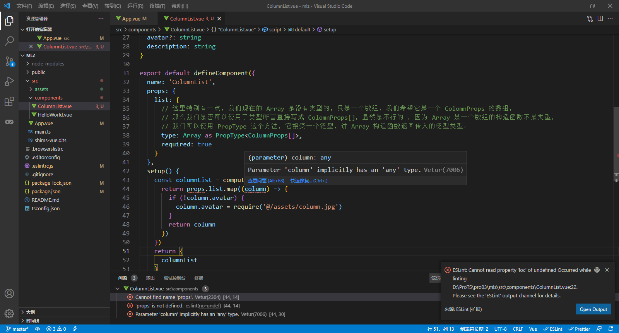
Task: Close ColumnList.vue in open editors list
Action: (x=31, y=46)
